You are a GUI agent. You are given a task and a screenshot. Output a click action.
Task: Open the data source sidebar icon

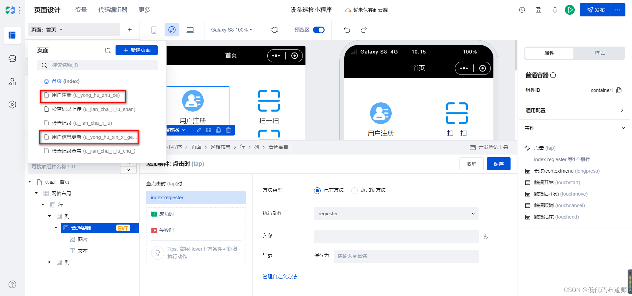coord(12,59)
